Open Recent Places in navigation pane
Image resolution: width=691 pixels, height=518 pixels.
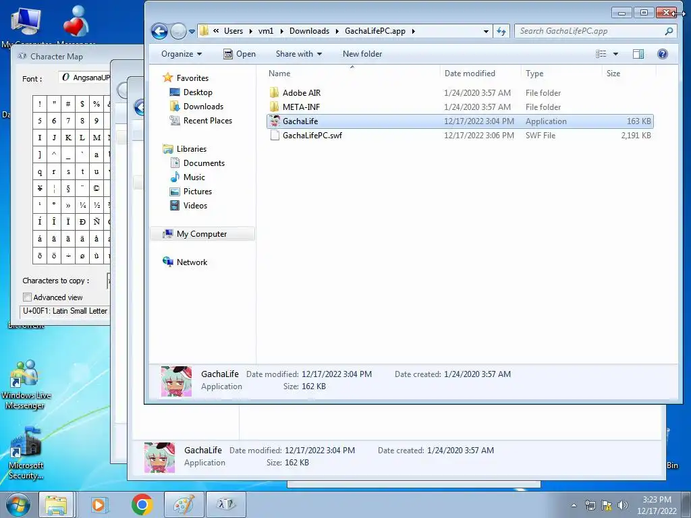208,120
